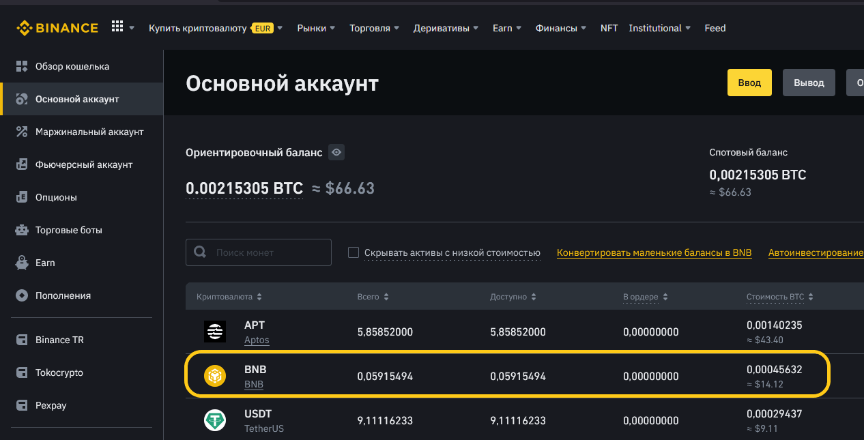Toggle Скрывать активы с низкой стоимостью checkbox
The height and width of the screenshot is (440, 864).
pyautogui.click(x=354, y=252)
